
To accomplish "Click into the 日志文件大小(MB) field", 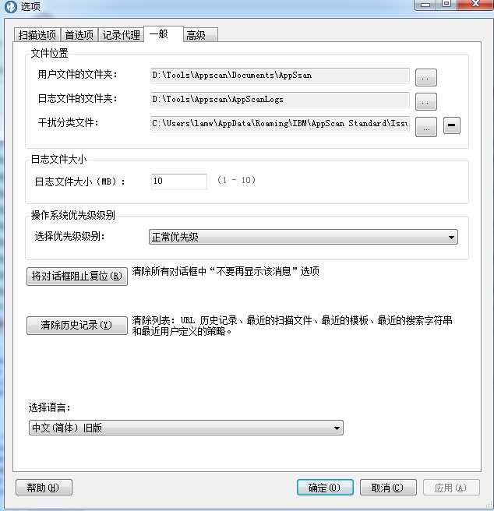I will pos(178,181).
